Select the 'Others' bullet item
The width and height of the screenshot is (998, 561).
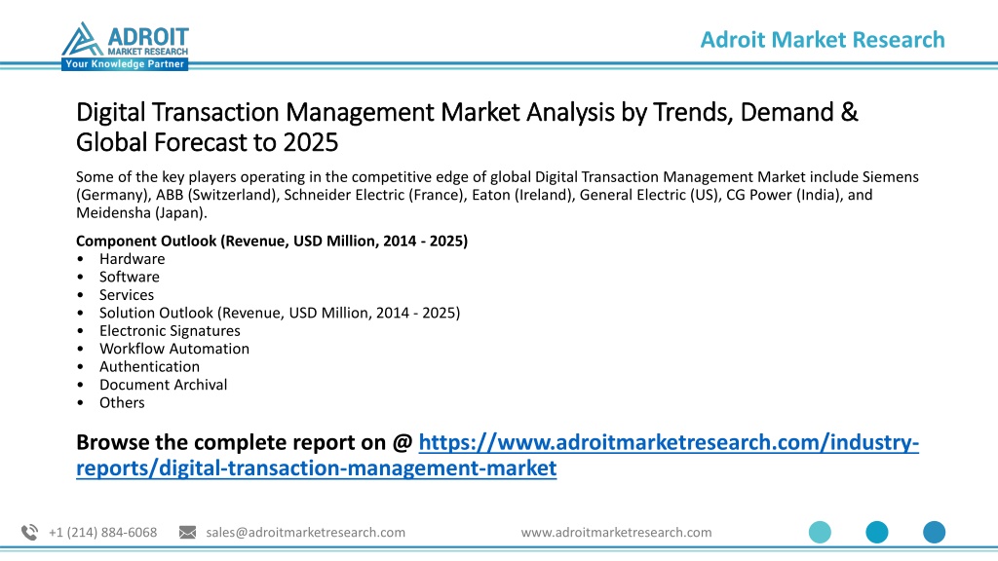coord(122,402)
